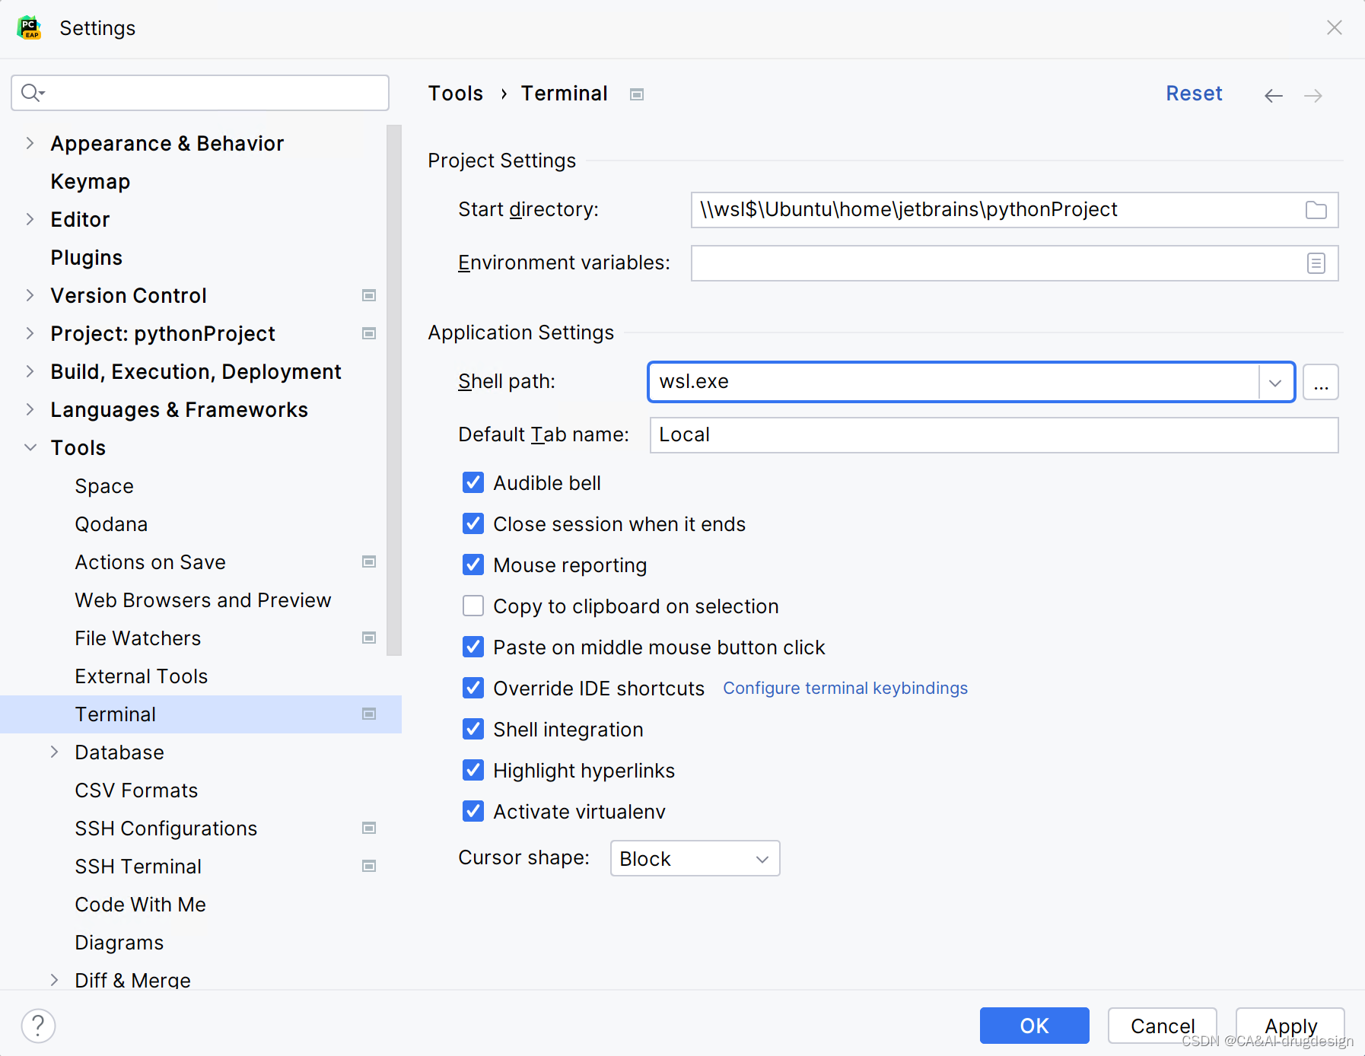Screen dimensions: 1365x1056
Task: Click the project-level icon beside Terminal heading
Action: pos(637,94)
